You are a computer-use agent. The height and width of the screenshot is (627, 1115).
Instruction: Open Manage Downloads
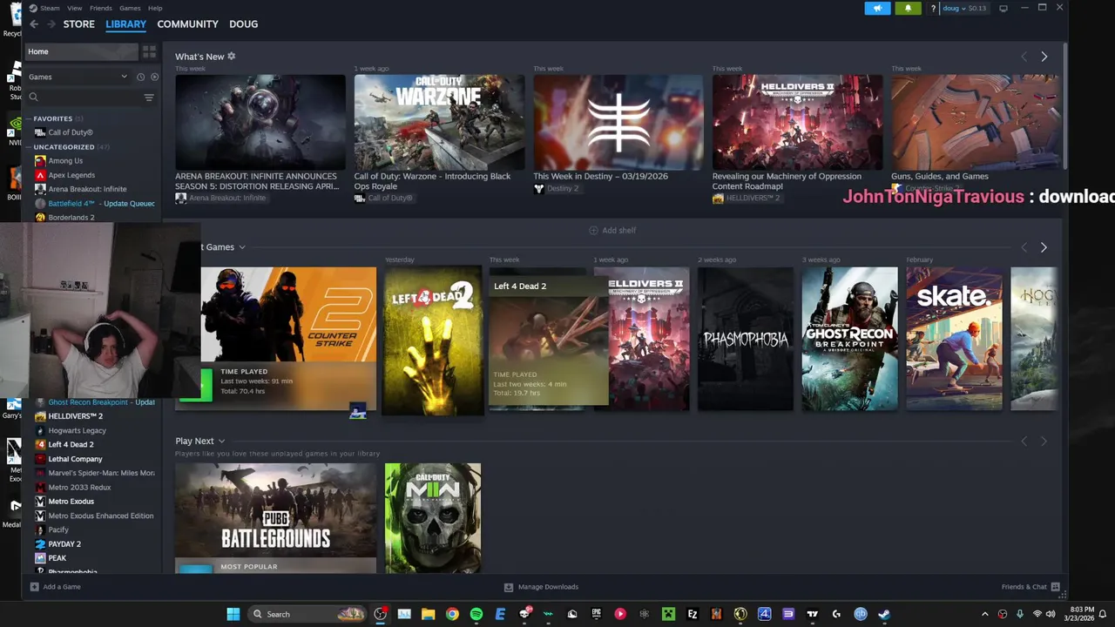coord(548,587)
